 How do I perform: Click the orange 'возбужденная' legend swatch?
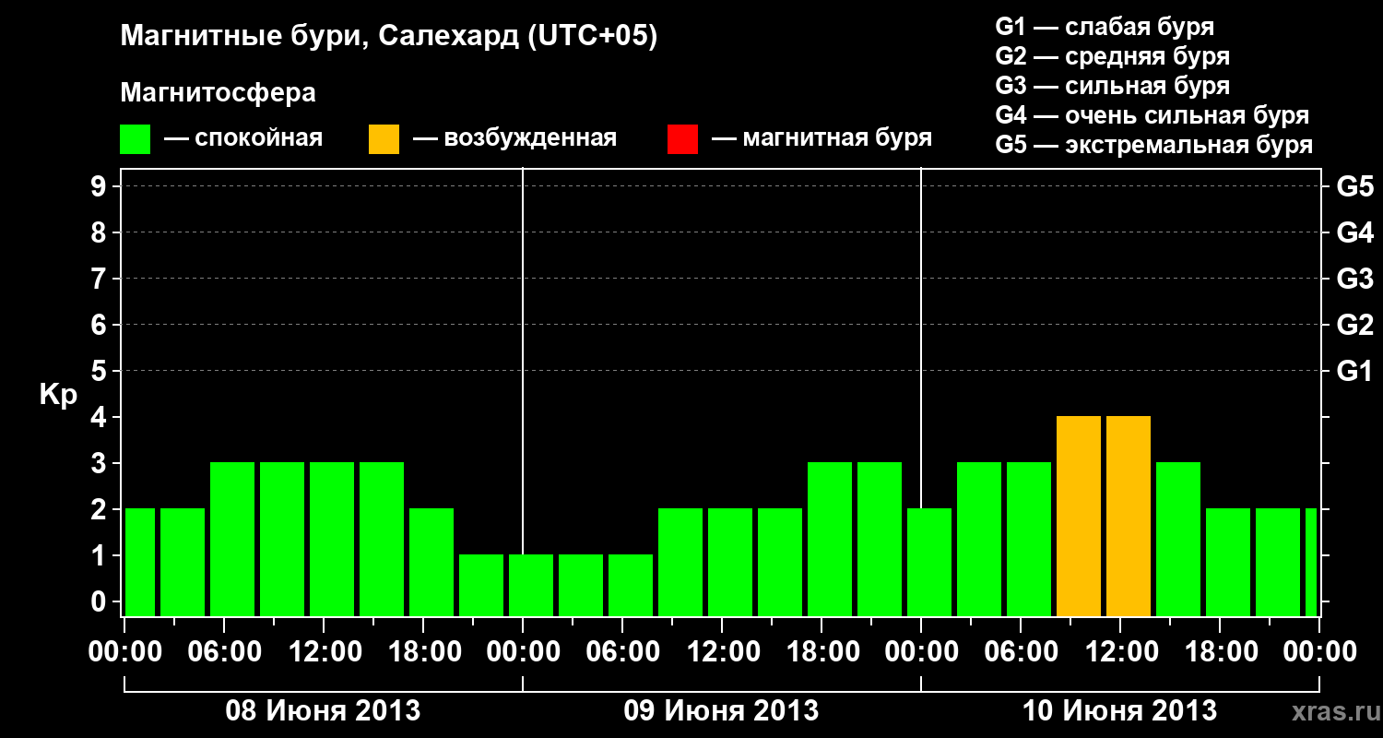(384, 138)
